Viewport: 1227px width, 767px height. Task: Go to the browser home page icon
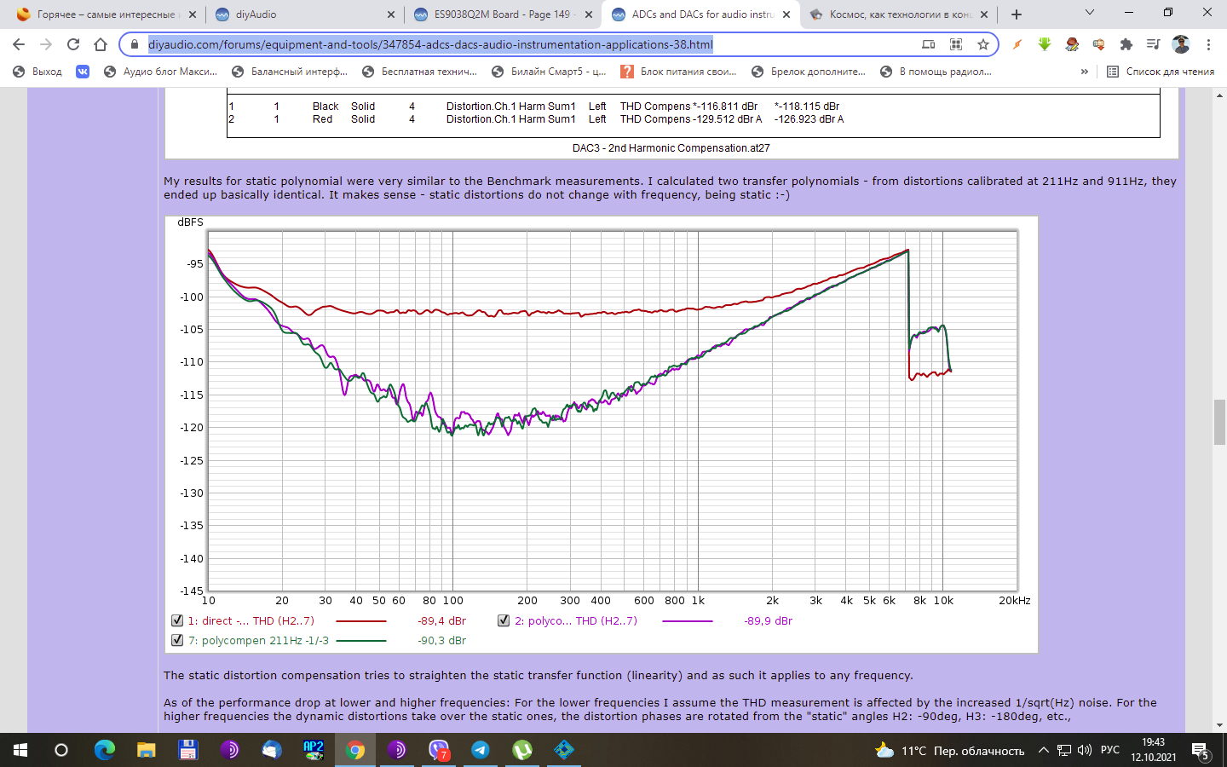[101, 44]
